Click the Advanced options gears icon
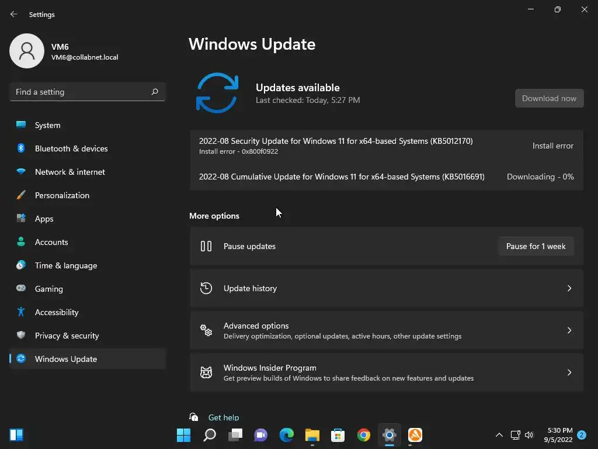 206,330
